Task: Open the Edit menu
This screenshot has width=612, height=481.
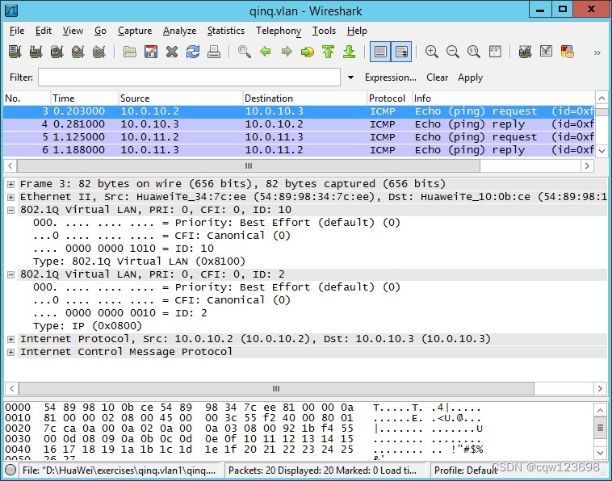Action: tap(44, 31)
